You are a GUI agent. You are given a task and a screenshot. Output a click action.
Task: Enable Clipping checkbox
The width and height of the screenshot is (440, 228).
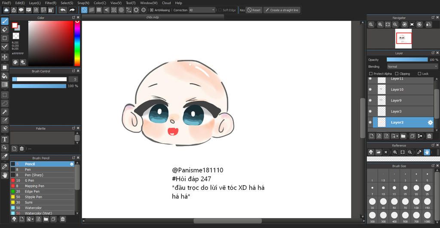point(397,74)
